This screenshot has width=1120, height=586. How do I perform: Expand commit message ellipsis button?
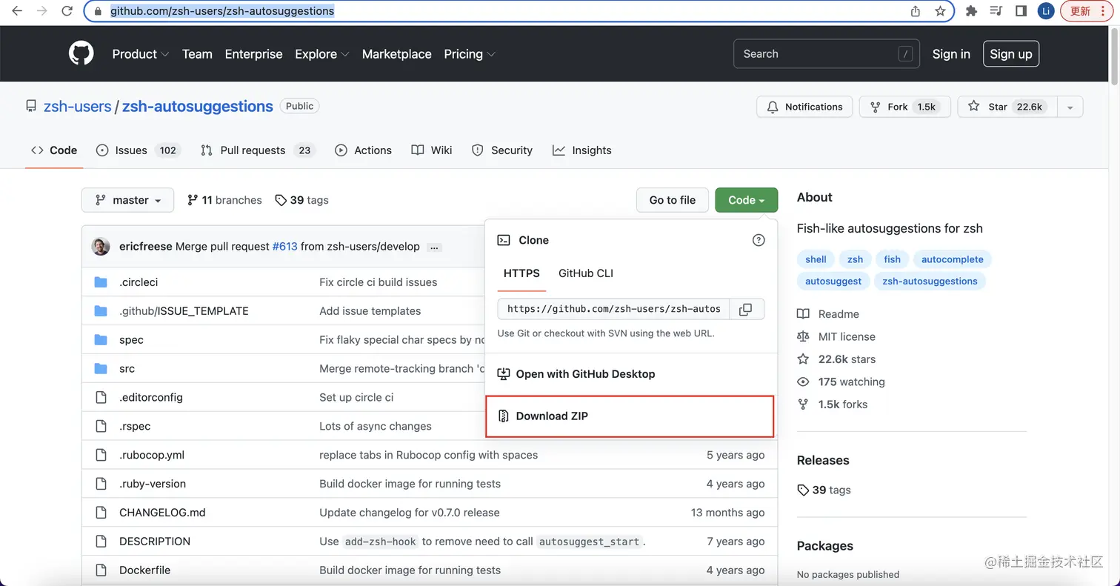pos(435,247)
